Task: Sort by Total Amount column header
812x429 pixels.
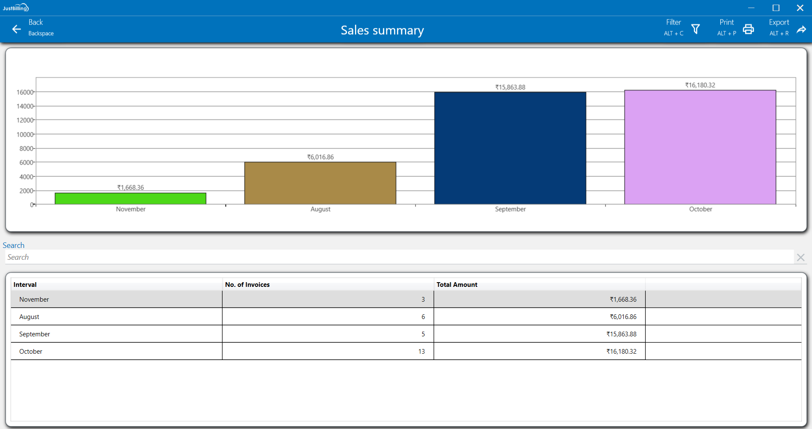Action: pos(457,285)
